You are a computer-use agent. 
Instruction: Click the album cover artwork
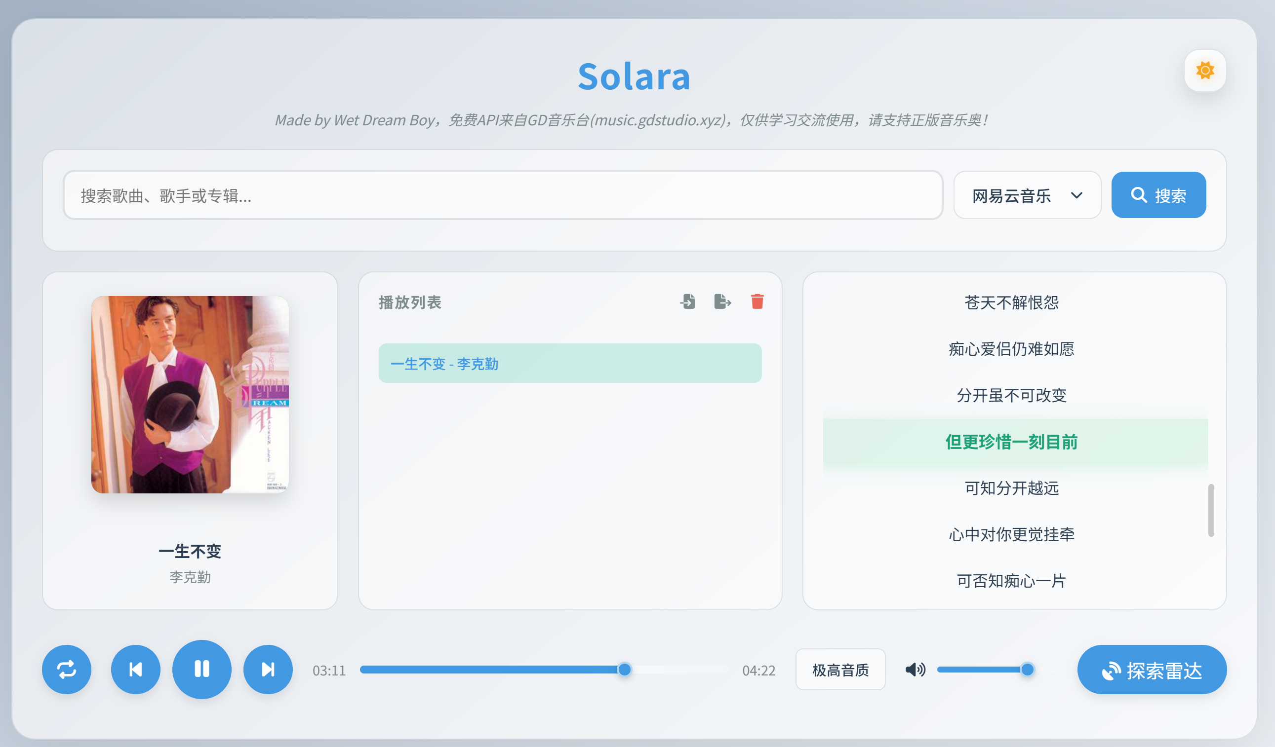[x=190, y=394]
